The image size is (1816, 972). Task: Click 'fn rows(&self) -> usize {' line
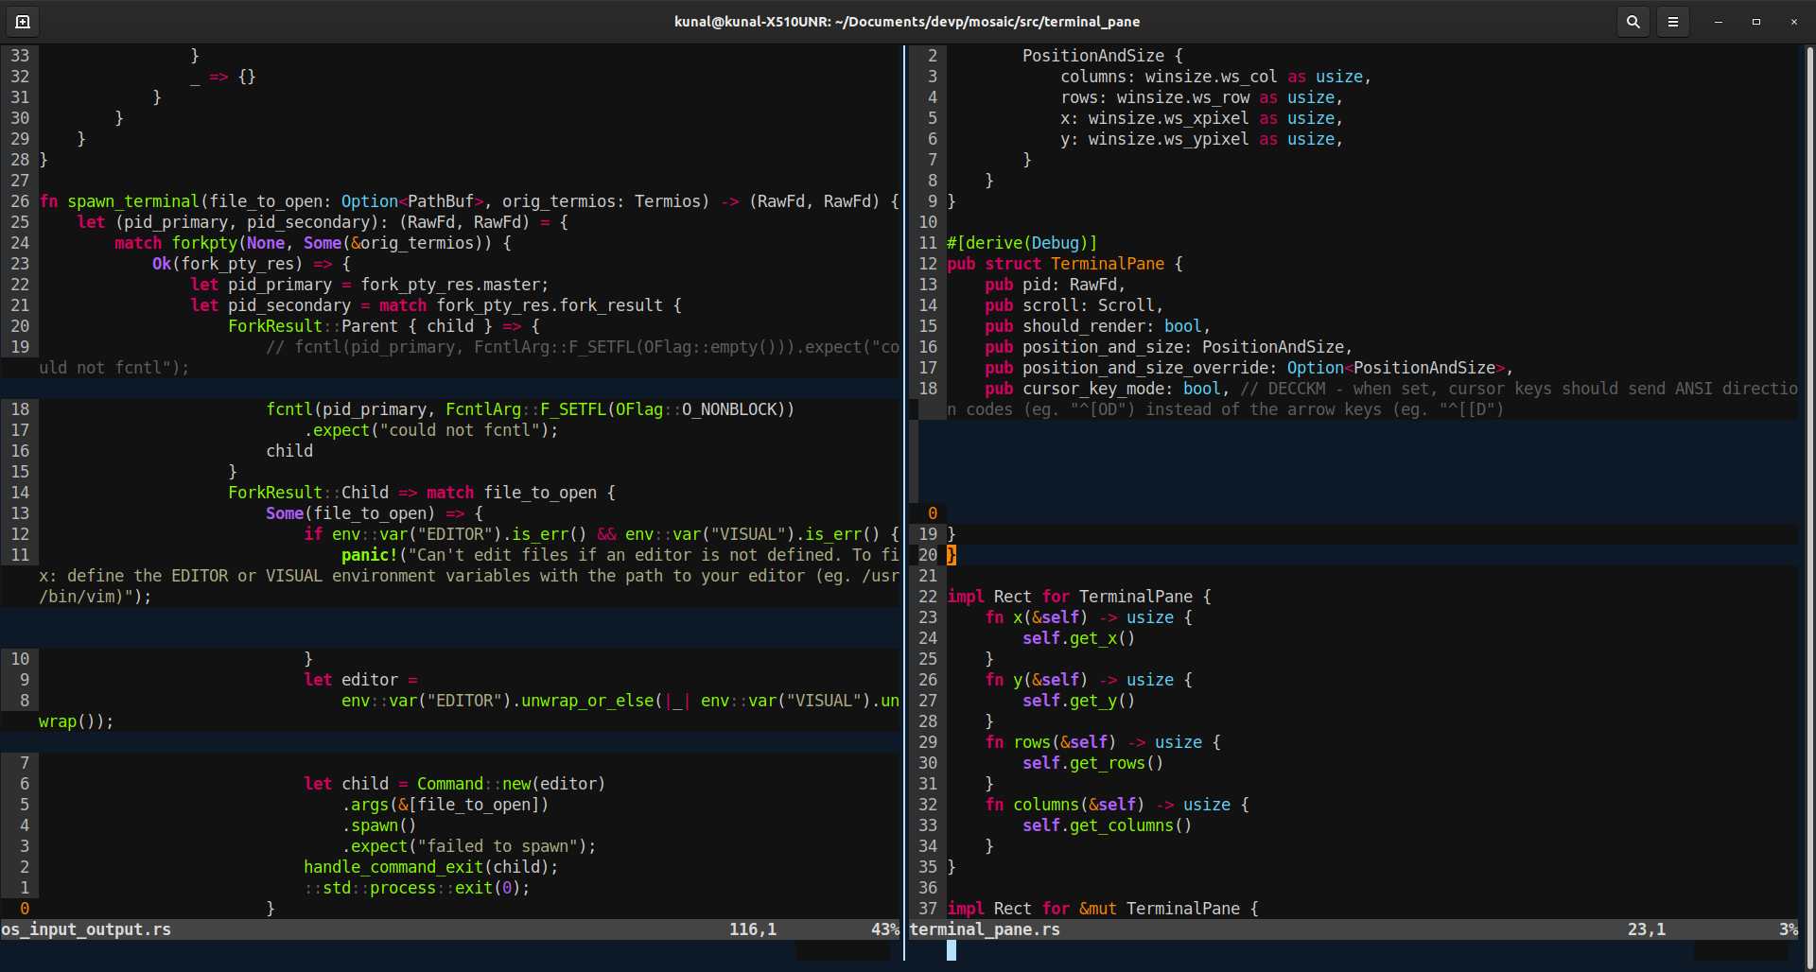pos(1103,742)
